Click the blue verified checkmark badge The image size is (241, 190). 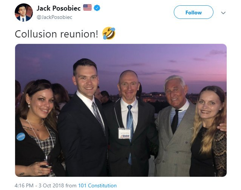[97, 8]
